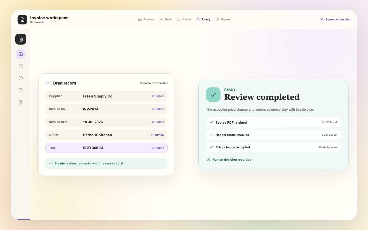Viewport: 368px width, 230px height.
Task: Click the checkmark beside Source PDF retained
Action: point(212,122)
